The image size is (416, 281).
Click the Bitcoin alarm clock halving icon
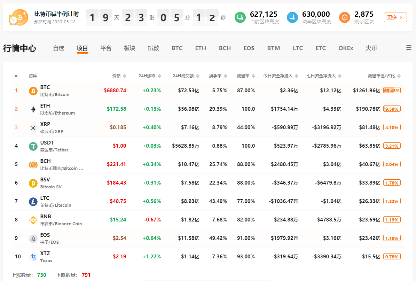18,17
